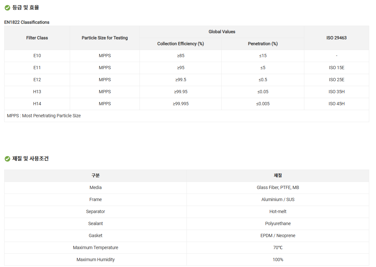Click the ≤0.05 penetration value
The height and width of the screenshot is (267, 376).
pyautogui.click(x=263, y=92)
